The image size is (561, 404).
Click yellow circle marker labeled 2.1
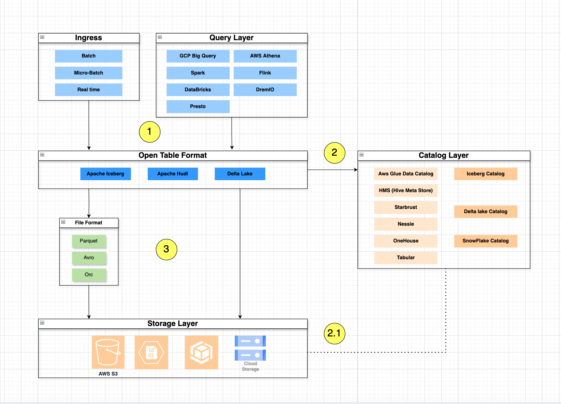point(335,333)
